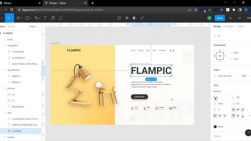The width and height of the screenshot is (251, 141).
Task: Align text to top
Action: click(x=233, y=116)
